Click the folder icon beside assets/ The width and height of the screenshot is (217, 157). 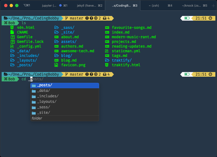tap(56, 42)
